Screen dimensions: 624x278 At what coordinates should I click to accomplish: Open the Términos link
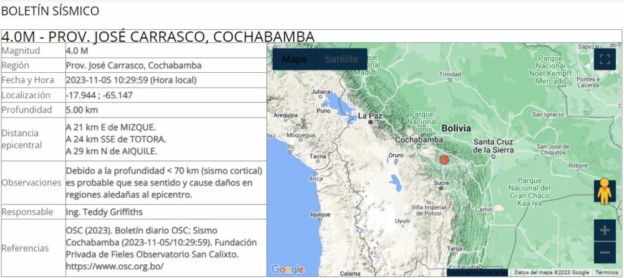pyautogui.click(x=607, y=272)
